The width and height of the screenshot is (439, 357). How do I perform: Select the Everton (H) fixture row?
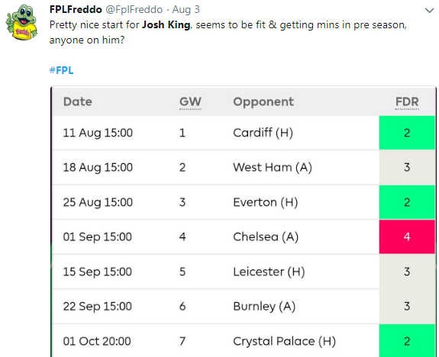click(x=244, y=202)
